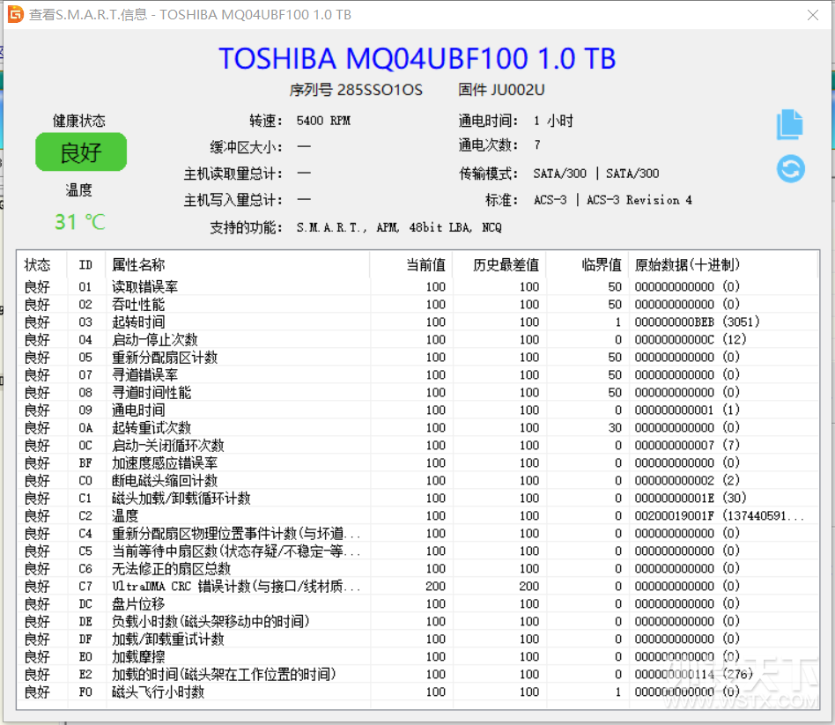Image resolution: width=835 pixels, height=725 pixels.
Task: Select the 加载摩擦 row
Action: pyautogui.click(x=418, y=656)
